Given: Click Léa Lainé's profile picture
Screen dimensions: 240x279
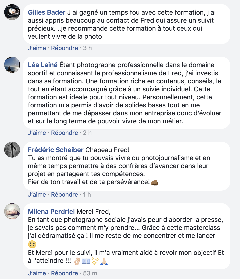Looking at the screenshot, I should click(12, 65).
